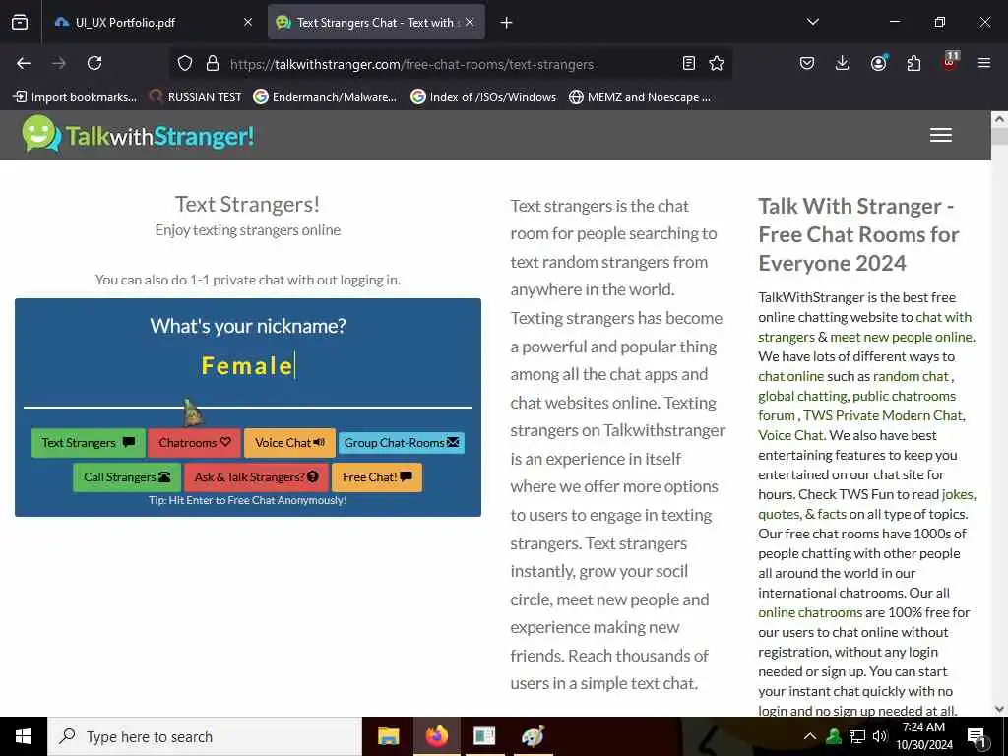Screen dimensions: 1008x756
Task: Click the Free Chat! button
Action: pyautogui.click(x=377, y=477)
